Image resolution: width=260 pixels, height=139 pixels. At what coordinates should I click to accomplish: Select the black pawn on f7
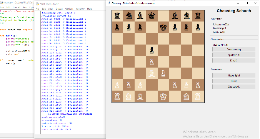175,27
